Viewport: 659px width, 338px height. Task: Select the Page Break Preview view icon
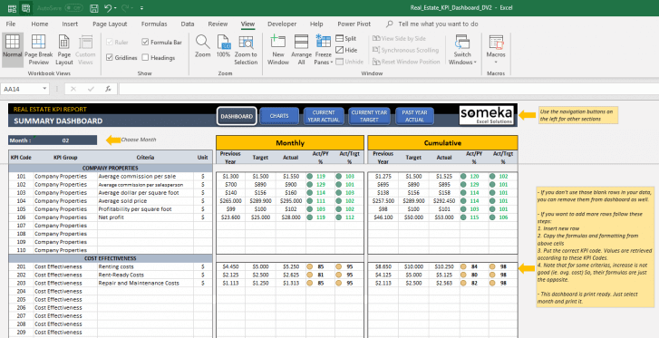[39, 42]
